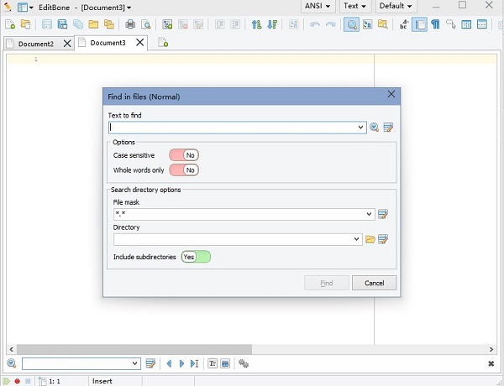Click the Find button

(327, 283)
